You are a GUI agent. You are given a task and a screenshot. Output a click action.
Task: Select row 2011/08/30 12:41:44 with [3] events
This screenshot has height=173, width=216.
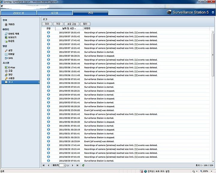click(x=126, y=153)
